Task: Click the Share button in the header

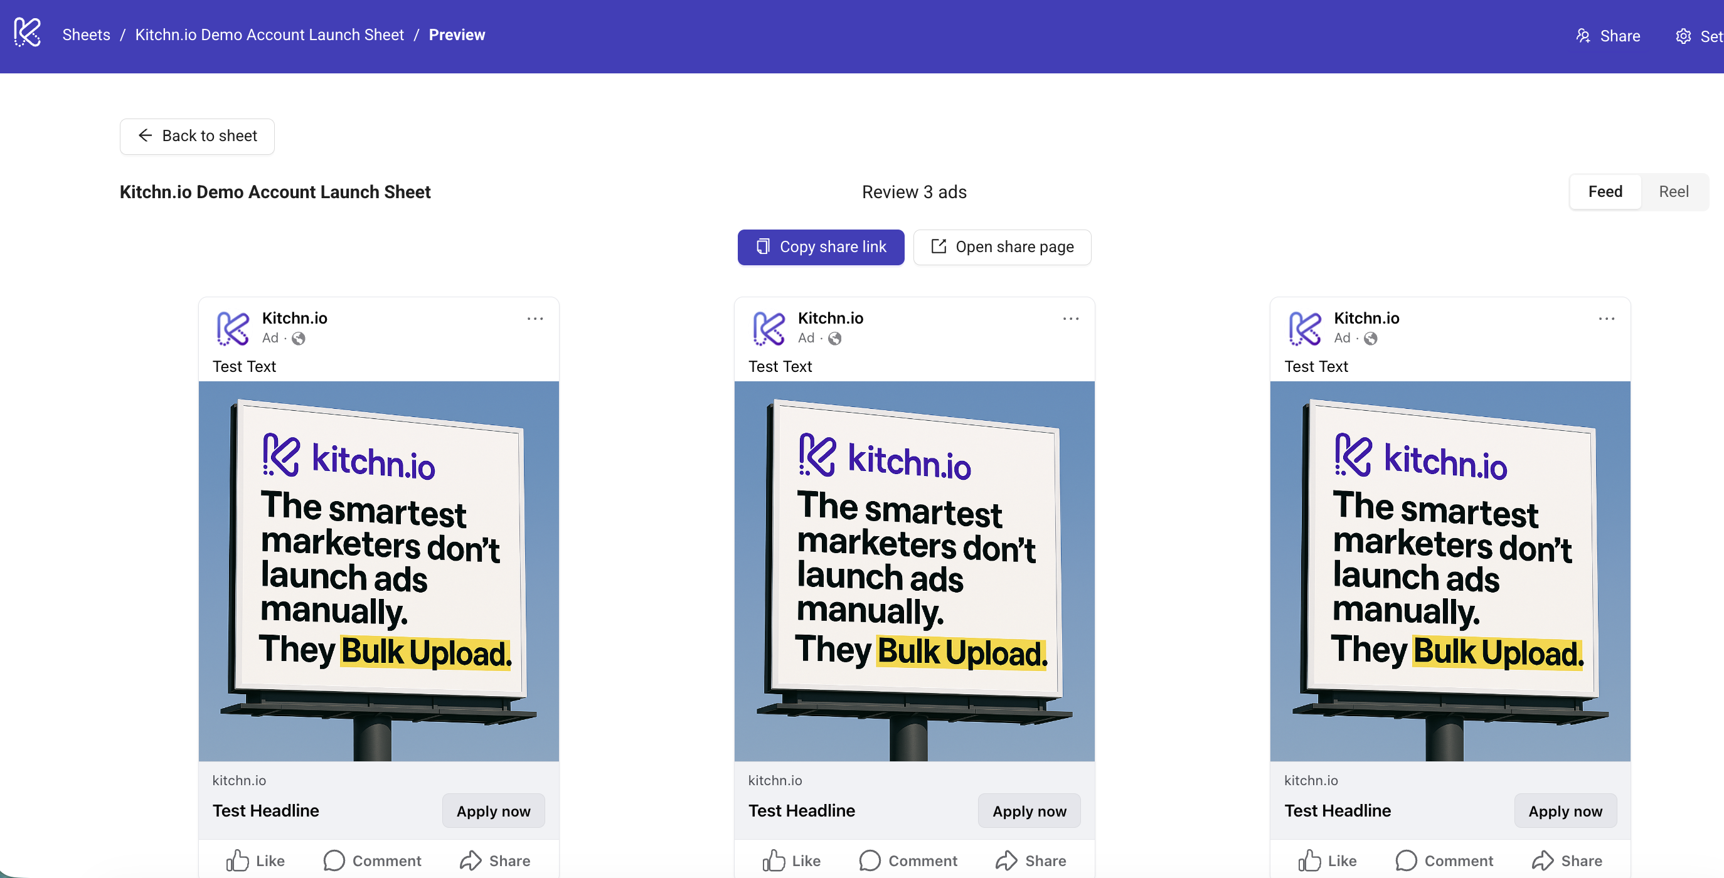Action: click(1607, 36)
